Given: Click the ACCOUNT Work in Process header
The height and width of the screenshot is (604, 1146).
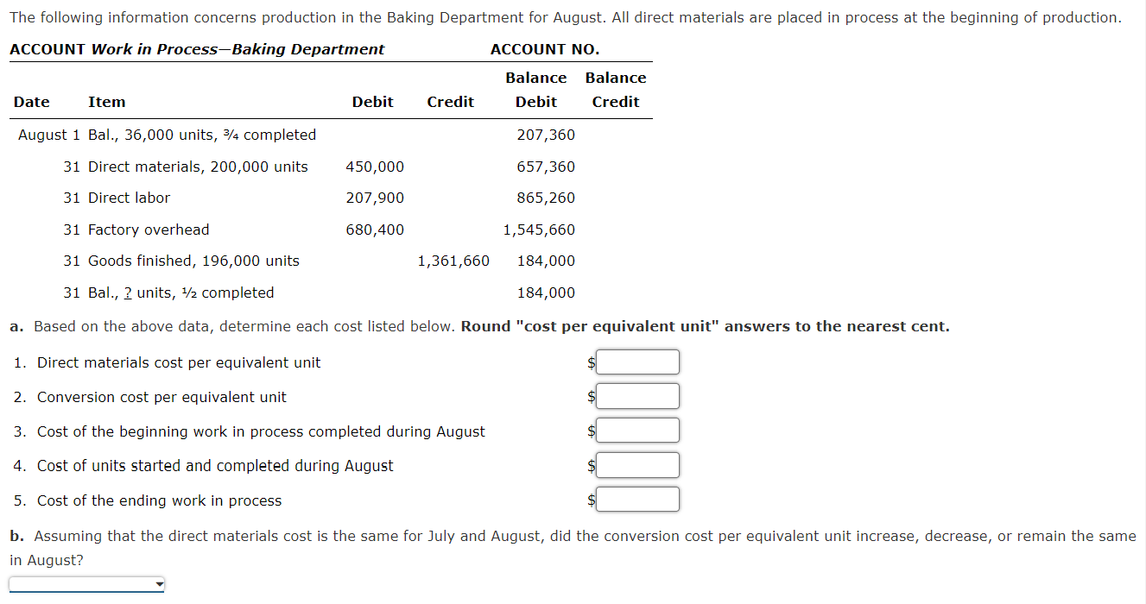Looking at the screenshot, I should click(x=196, y=49).
